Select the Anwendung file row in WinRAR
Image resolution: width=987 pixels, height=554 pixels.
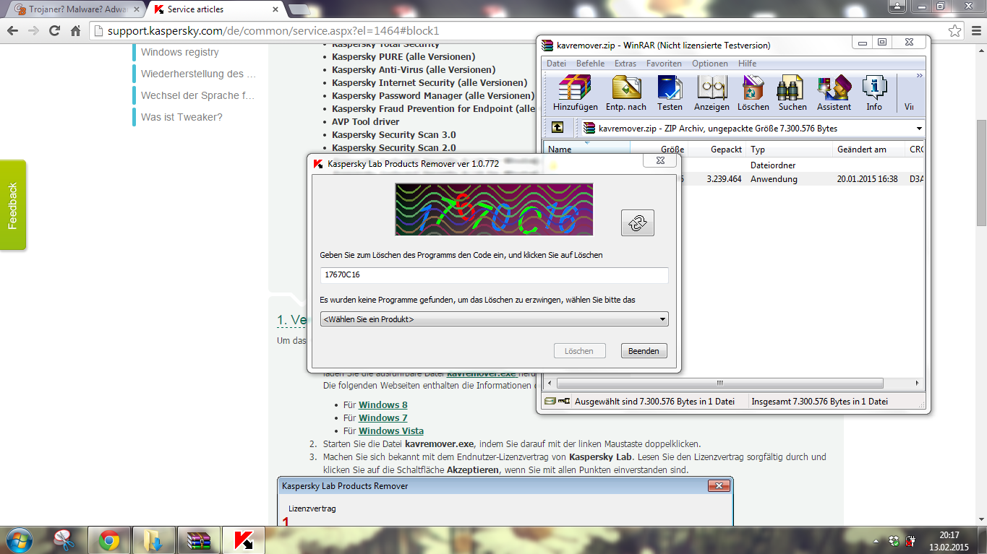[x=734, y=179]
